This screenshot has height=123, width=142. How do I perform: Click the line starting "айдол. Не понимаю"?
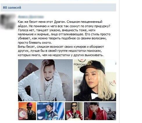pos(64,26)
